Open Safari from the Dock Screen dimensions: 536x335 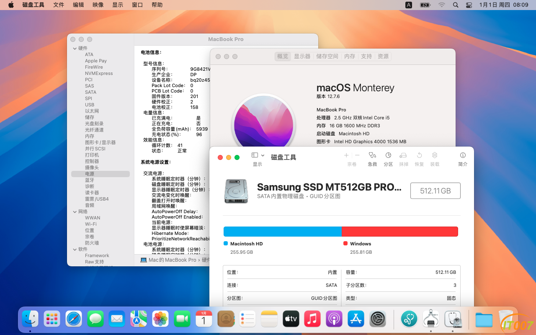(x=74, y=319)
